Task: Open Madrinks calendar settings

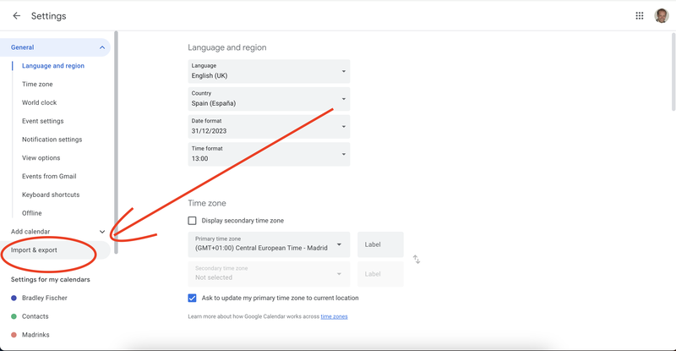Action: click(35, 335)
